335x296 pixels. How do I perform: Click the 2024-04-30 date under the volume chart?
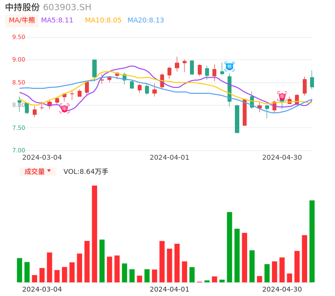click(x=282, y=289)
